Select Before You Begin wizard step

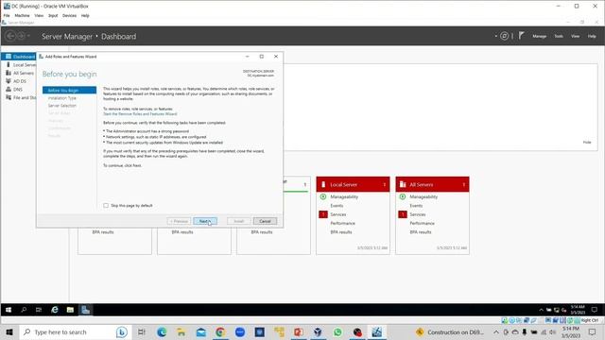tap(69, 91)
